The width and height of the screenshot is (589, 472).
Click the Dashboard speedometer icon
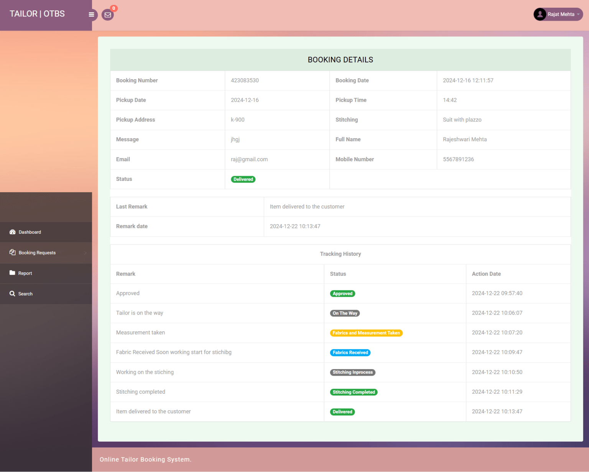(x=12, y=232)
